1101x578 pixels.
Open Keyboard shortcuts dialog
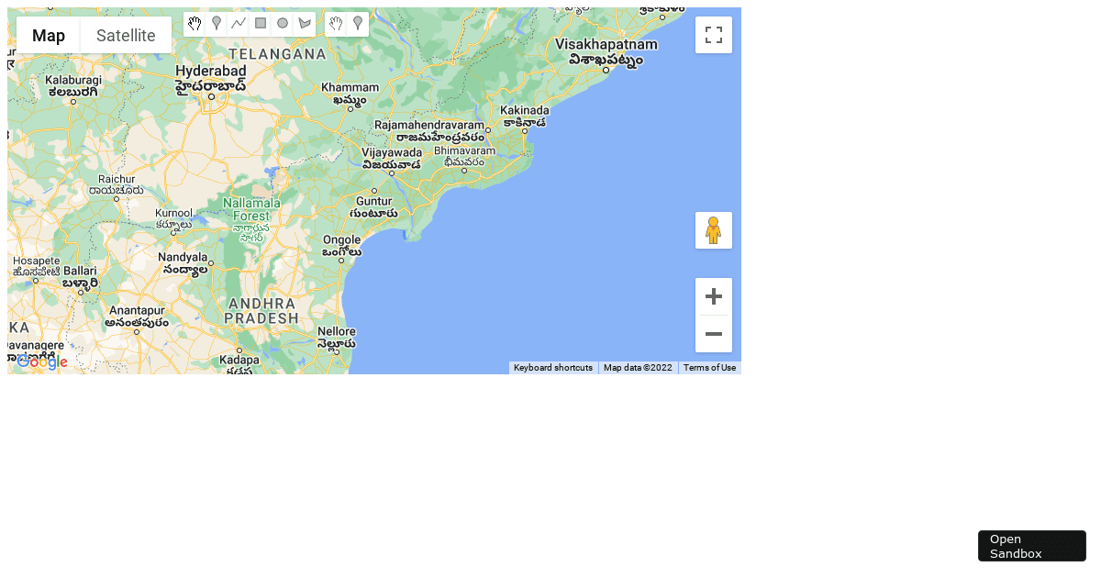pos(552,368)
